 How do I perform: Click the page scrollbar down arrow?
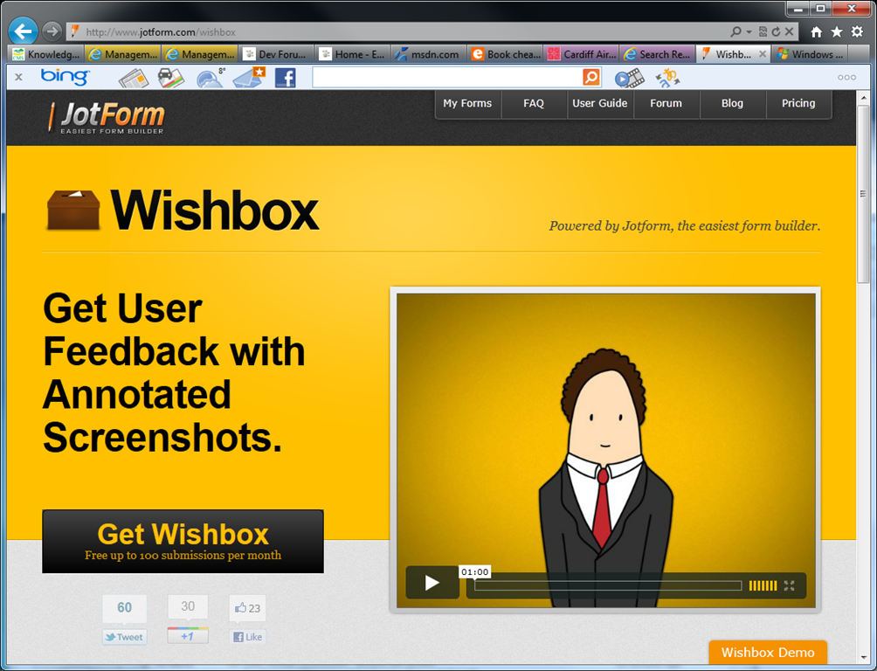tap(864, 658)
